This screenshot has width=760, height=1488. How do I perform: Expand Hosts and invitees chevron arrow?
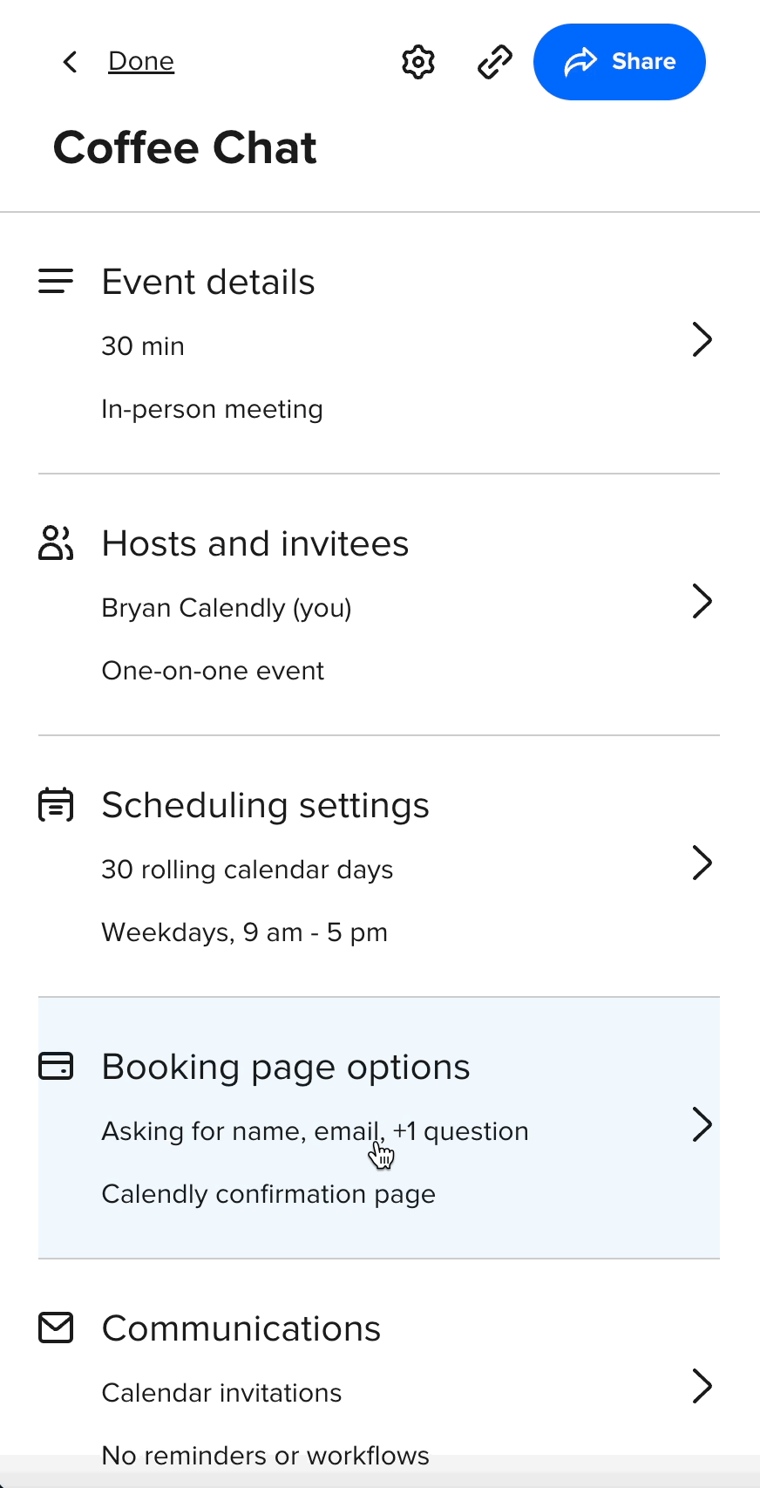pyautogui.click(x=702, y=601)
